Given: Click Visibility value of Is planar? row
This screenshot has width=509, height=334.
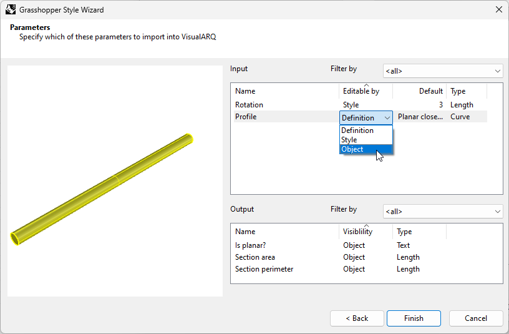Looking at the screenshot, I should (x=354, y=245).
